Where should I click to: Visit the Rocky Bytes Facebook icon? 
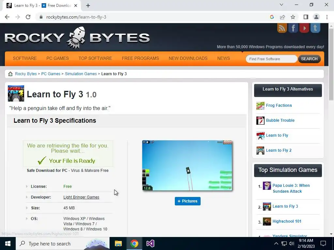(293, 28)
